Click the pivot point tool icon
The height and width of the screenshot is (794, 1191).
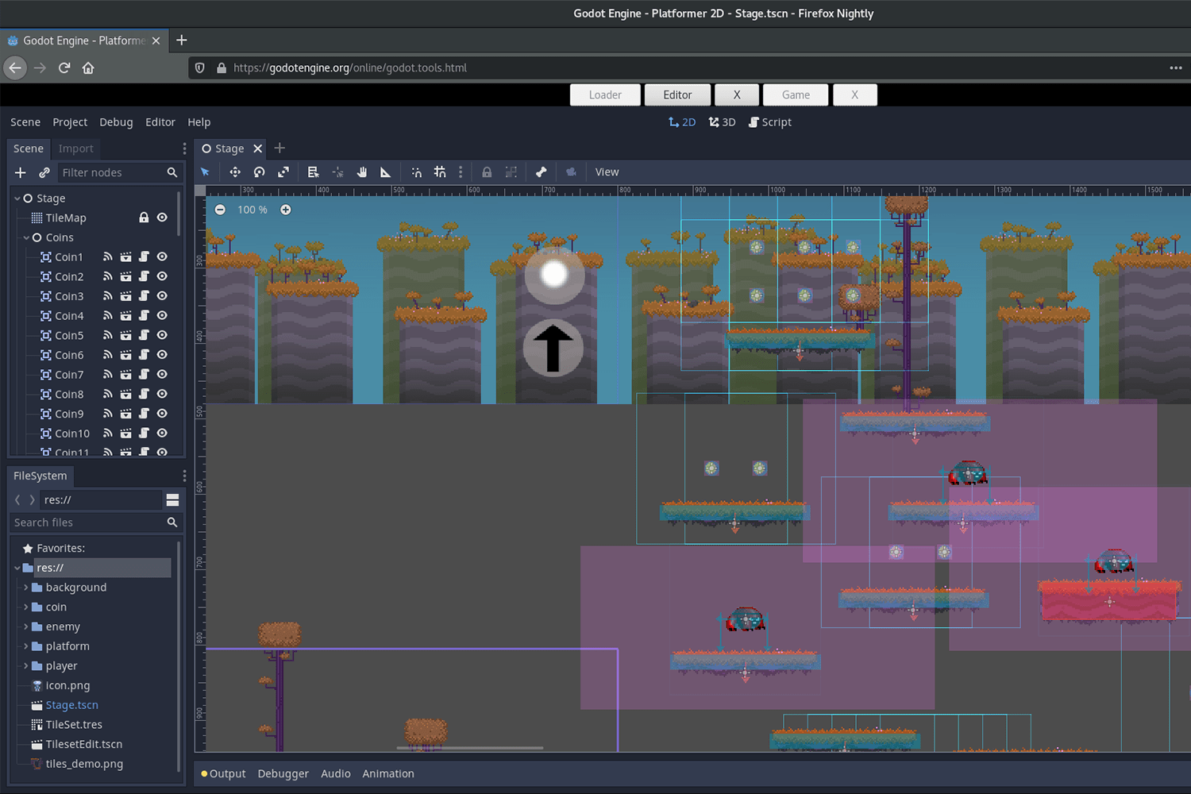(337, 172)
